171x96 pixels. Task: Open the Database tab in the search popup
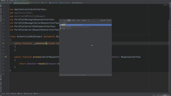[84, 20]
